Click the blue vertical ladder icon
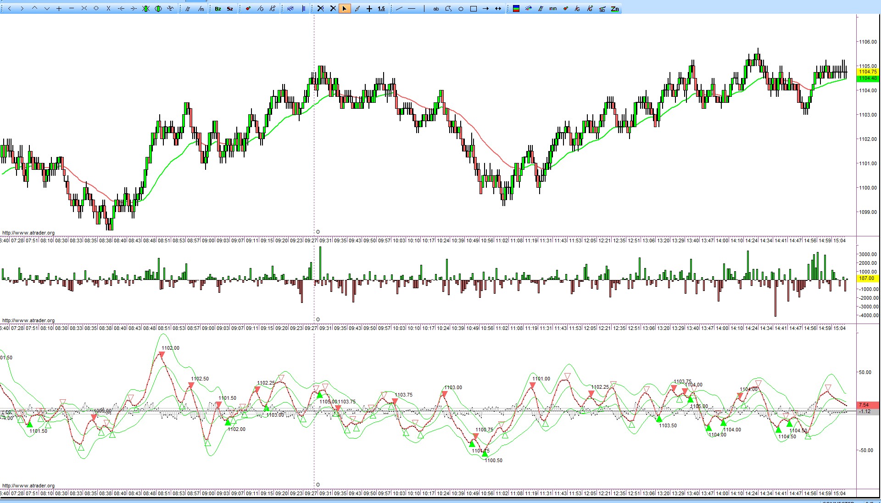This screenshot has height=503, width=881. click(x=303, y=9)
